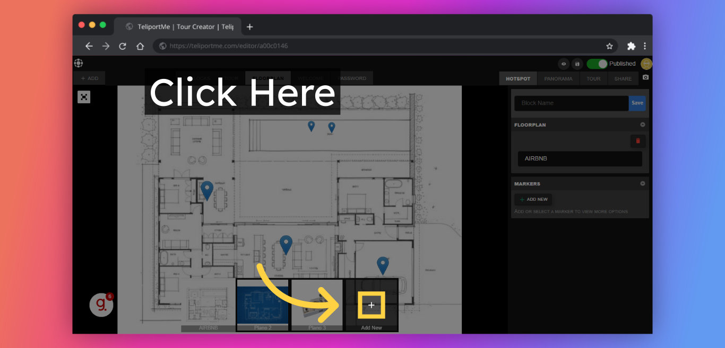This screenshot has width=725, height=348.
Task: Click the Add New label
Action: click(x=372, y=328)
